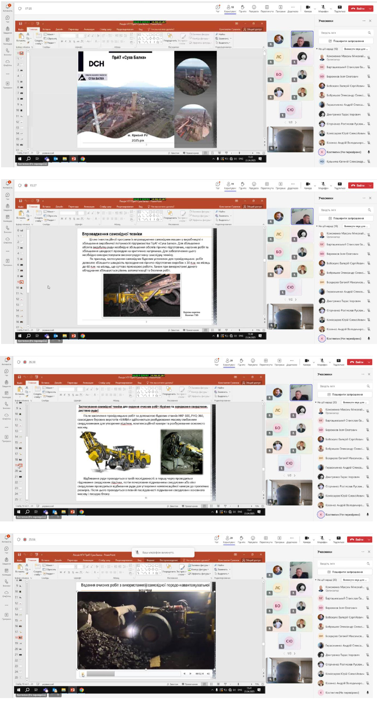The image size is (377, 707).
Task: In the 15:37 meeting, open Користувачі participants
Action: pos(230,185)
